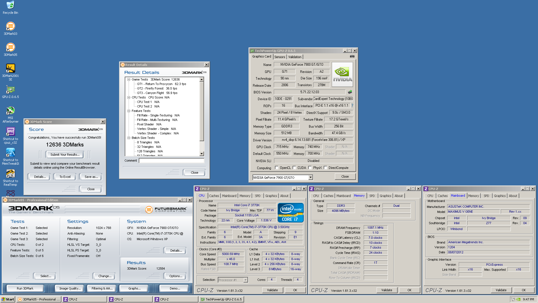Select GT3 - Canyon Flight row
This screenshot has height=303, width=538.
click(157, 93)
